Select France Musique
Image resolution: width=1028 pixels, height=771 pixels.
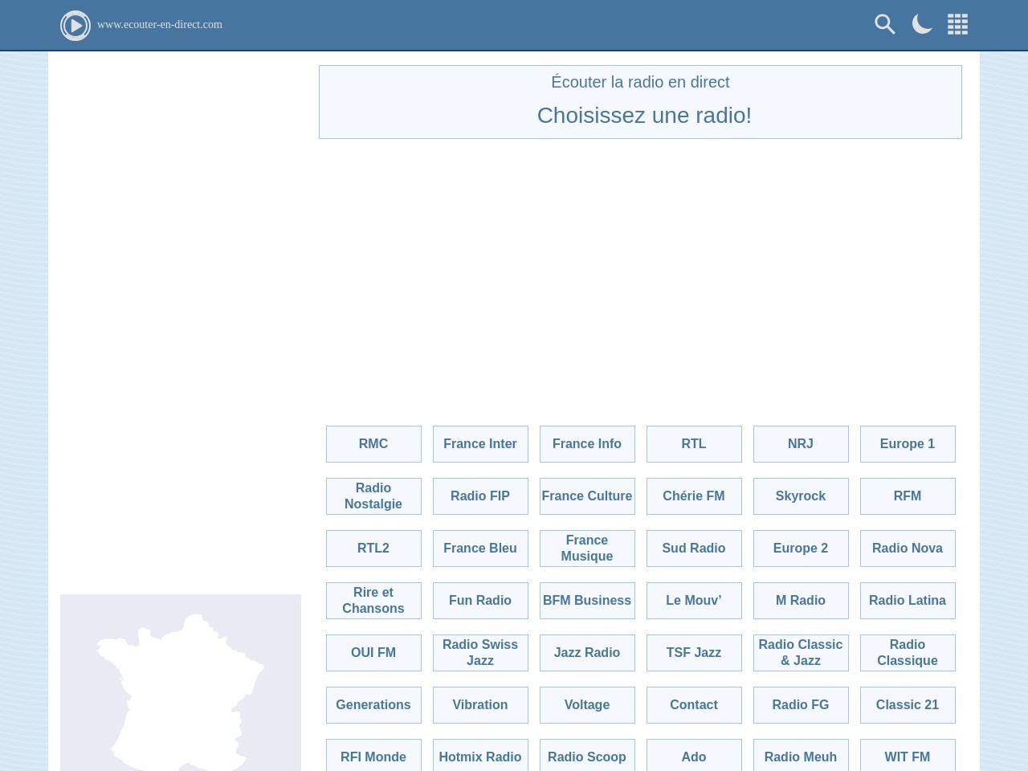point(587,549)
